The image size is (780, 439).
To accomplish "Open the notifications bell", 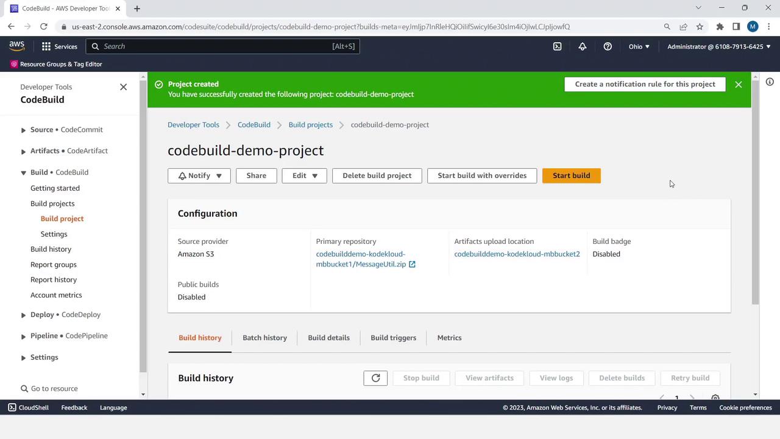I will [x=583, y=46].
